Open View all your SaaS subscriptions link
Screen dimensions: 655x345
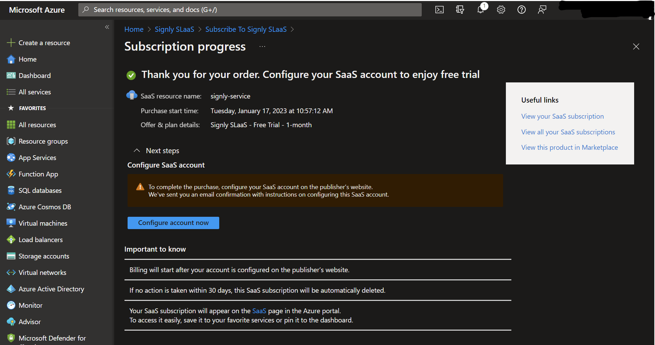point(568,132)
